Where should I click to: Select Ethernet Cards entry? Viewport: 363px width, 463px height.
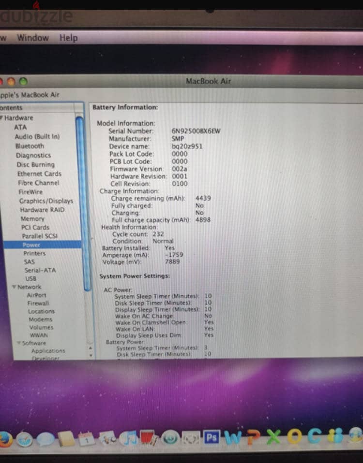coord(39,174)
